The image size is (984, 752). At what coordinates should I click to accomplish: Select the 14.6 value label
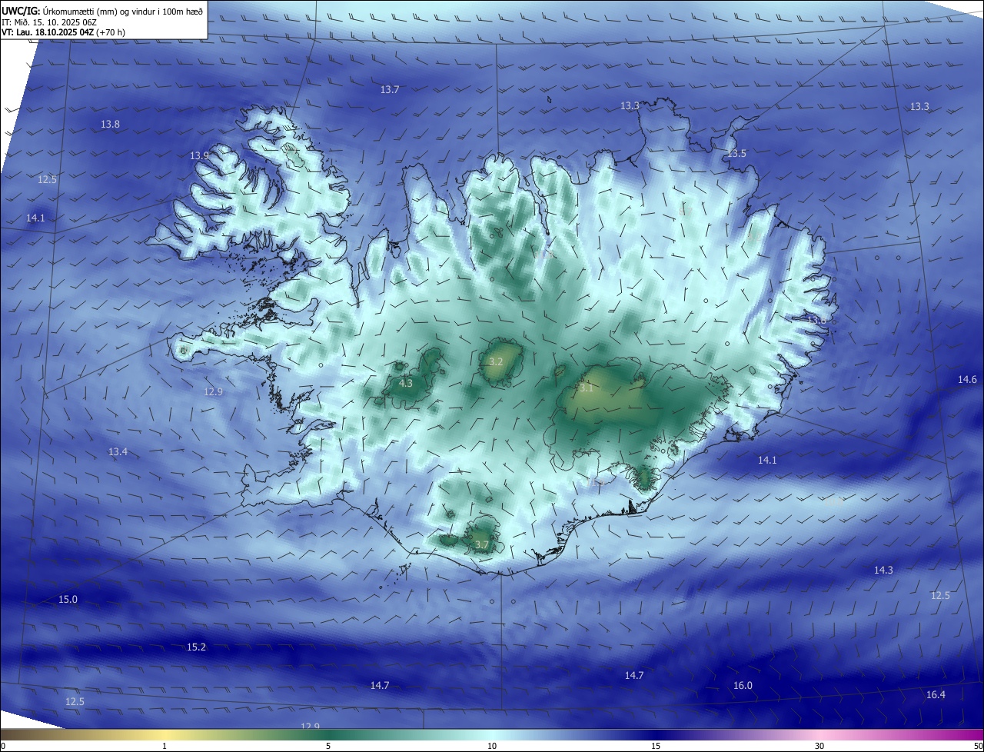967,380
